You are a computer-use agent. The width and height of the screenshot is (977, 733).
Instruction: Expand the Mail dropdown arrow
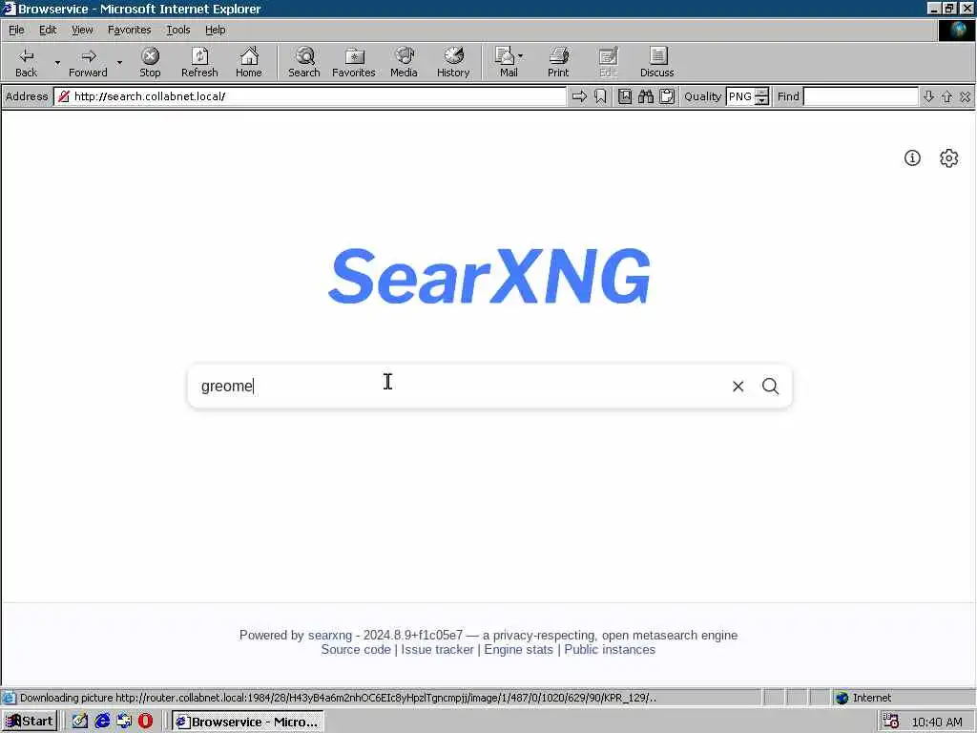click(521, 56)
